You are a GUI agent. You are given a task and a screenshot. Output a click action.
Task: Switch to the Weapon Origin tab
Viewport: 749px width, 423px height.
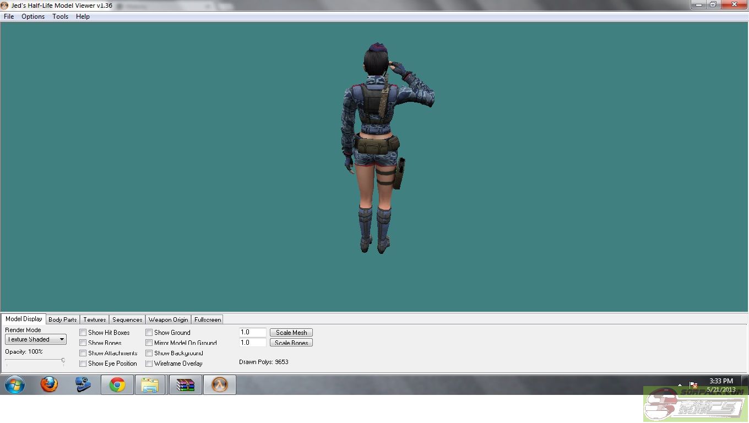point(169,319)
